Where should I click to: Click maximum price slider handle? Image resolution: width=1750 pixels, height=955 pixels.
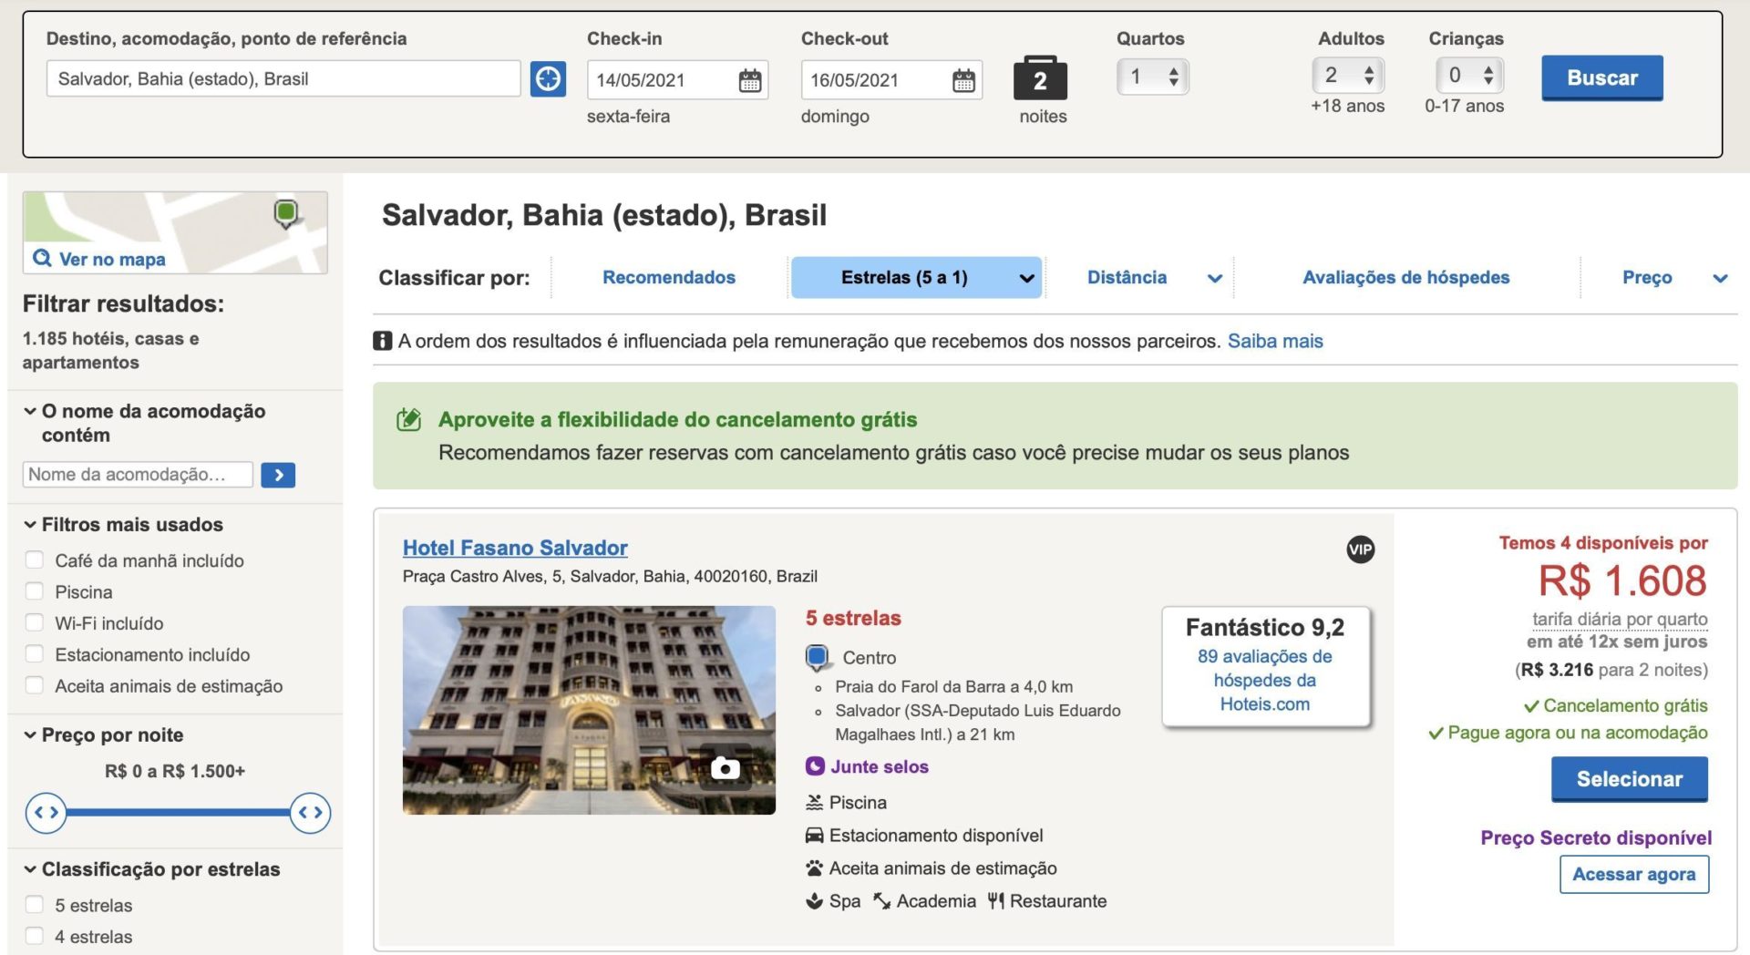(310, 812)
